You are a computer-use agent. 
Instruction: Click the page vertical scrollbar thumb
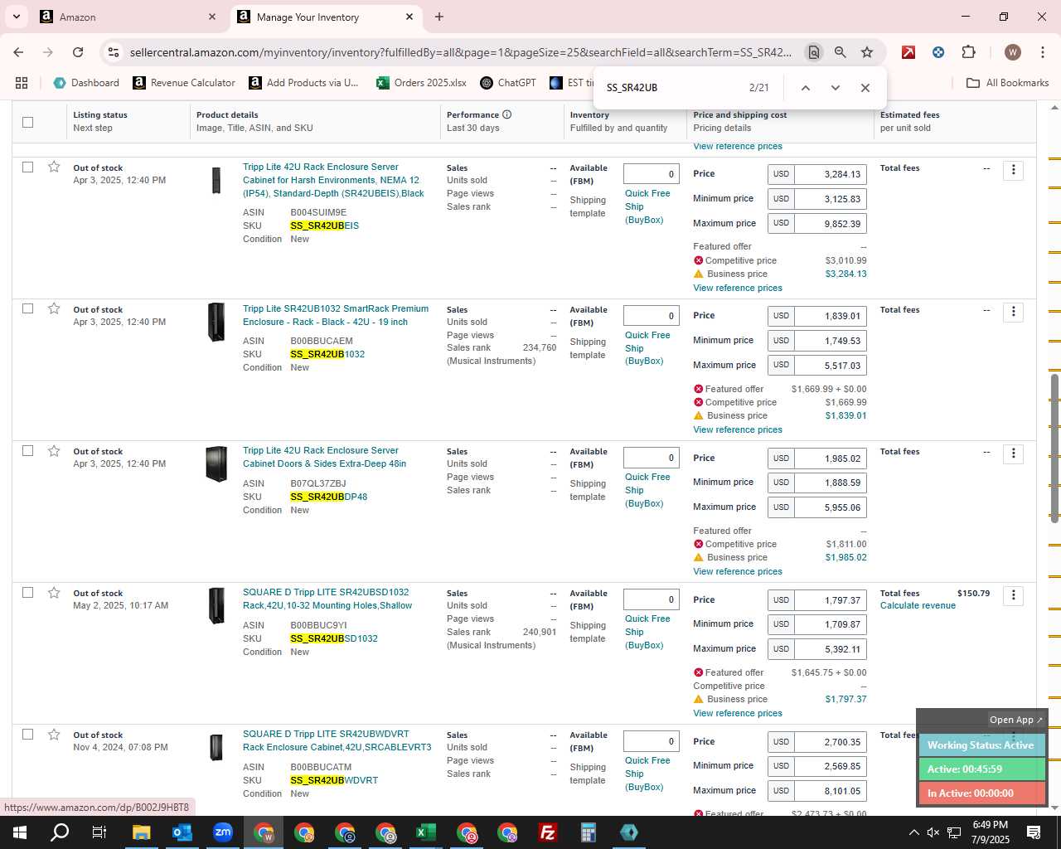1054,448
